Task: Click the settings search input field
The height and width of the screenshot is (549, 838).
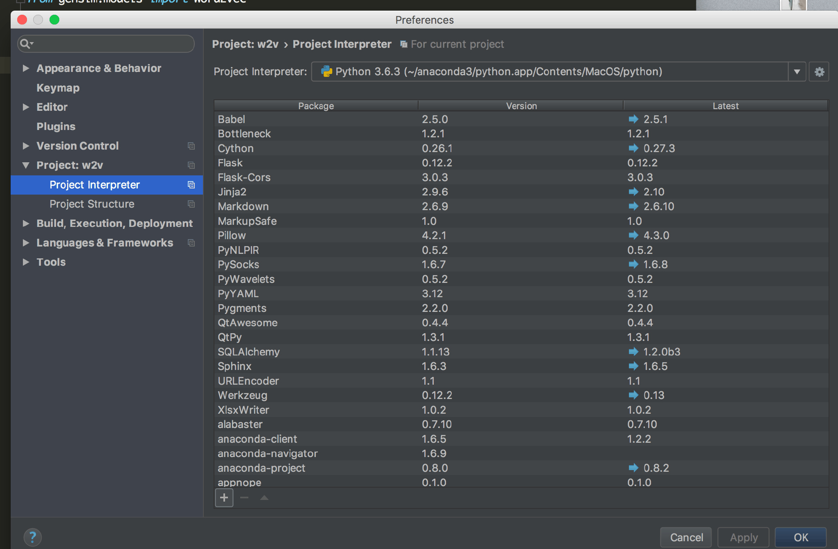Action: point(106,44)
